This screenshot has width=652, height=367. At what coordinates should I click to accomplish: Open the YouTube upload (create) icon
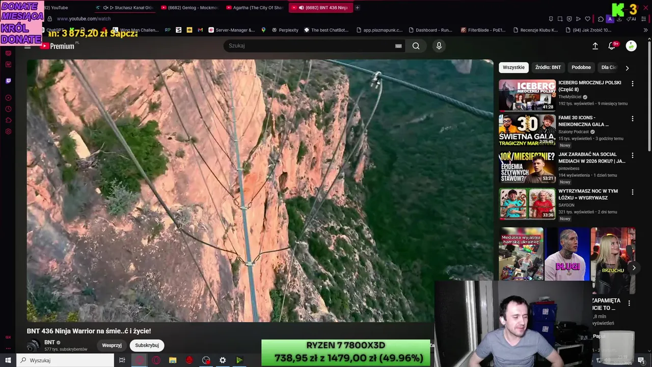pyautogui.click(x=595, y=46)
